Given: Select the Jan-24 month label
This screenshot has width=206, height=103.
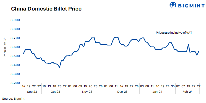Looking at the screenshot, I should coord(157,92).
